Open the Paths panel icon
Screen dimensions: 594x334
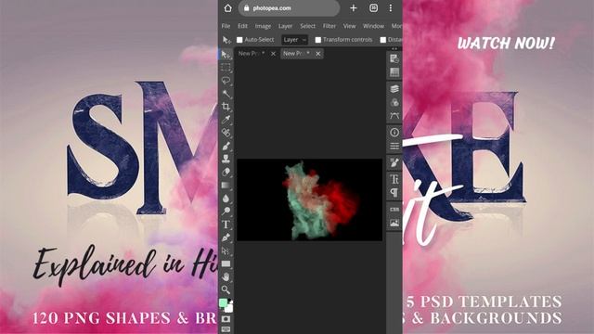pyautogui.click(x=394, y=116)
